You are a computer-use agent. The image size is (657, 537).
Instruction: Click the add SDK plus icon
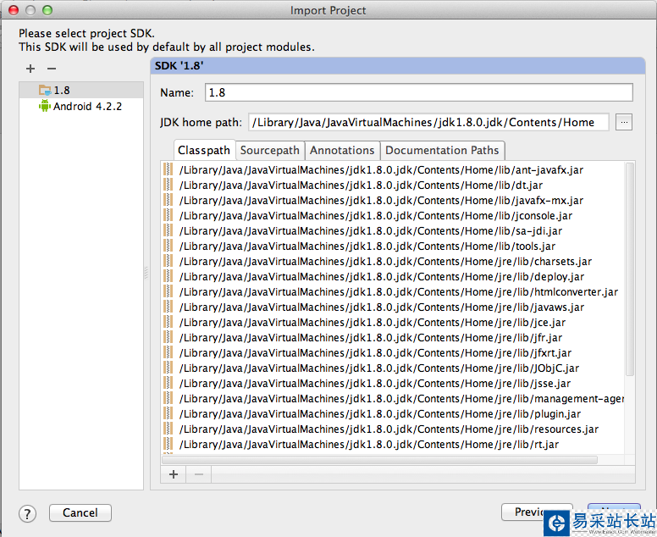coord(30,69)
